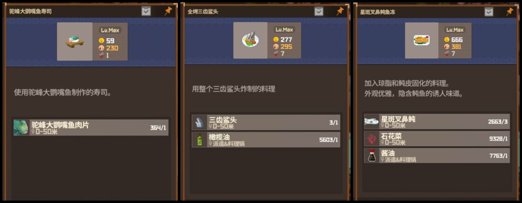Select the 星斑叉鼻鲀 fish ingredient icon

coord(372,122)
